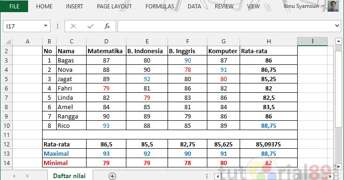
Task: Select the cell containing Bagas
Action: 71,60
